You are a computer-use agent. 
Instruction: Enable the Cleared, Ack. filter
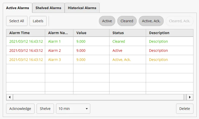[179, 21]
